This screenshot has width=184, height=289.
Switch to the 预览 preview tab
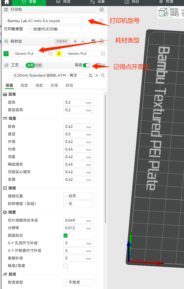(x=63, y=2)
